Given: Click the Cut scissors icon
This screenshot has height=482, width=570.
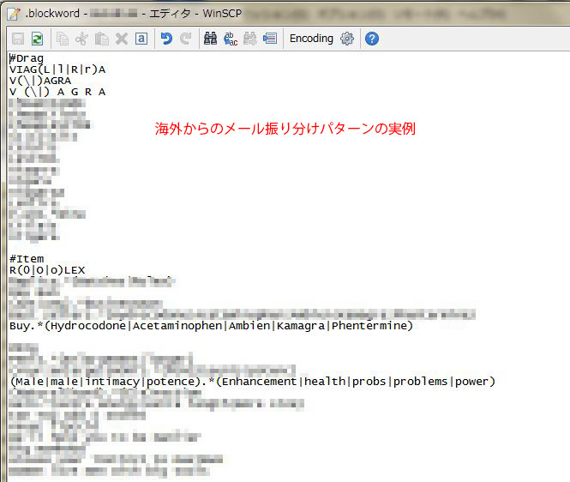Looking at the screenshot, I should coord(81,39).
